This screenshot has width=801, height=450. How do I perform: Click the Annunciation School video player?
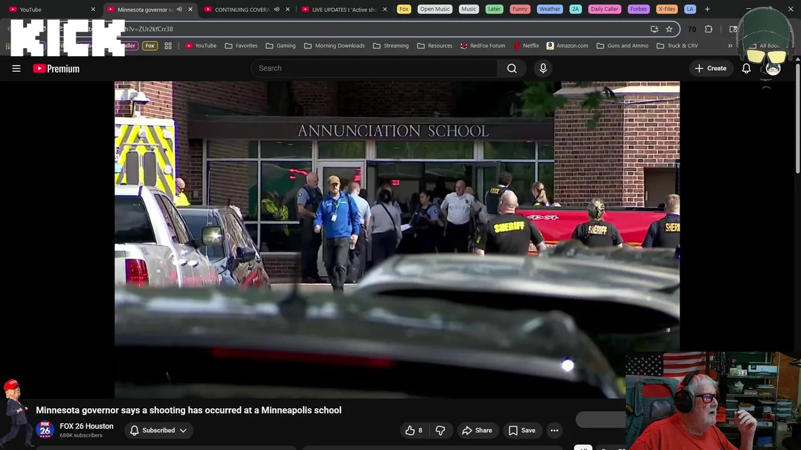(397, 239)
